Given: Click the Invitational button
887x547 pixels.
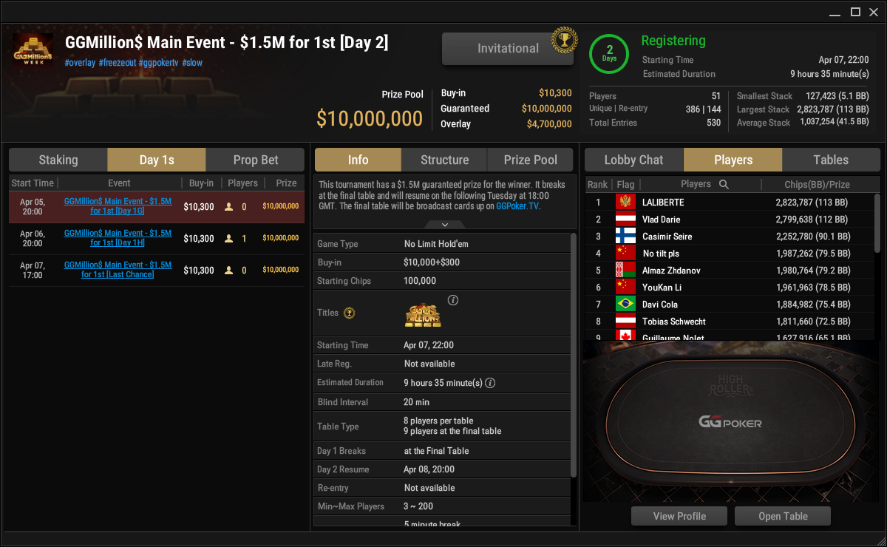Looking at the screenshot, I should [x=508, y=49].
